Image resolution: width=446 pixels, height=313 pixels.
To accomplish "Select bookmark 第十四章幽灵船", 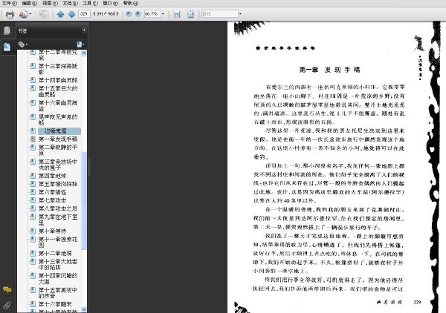I will [58, 80].
